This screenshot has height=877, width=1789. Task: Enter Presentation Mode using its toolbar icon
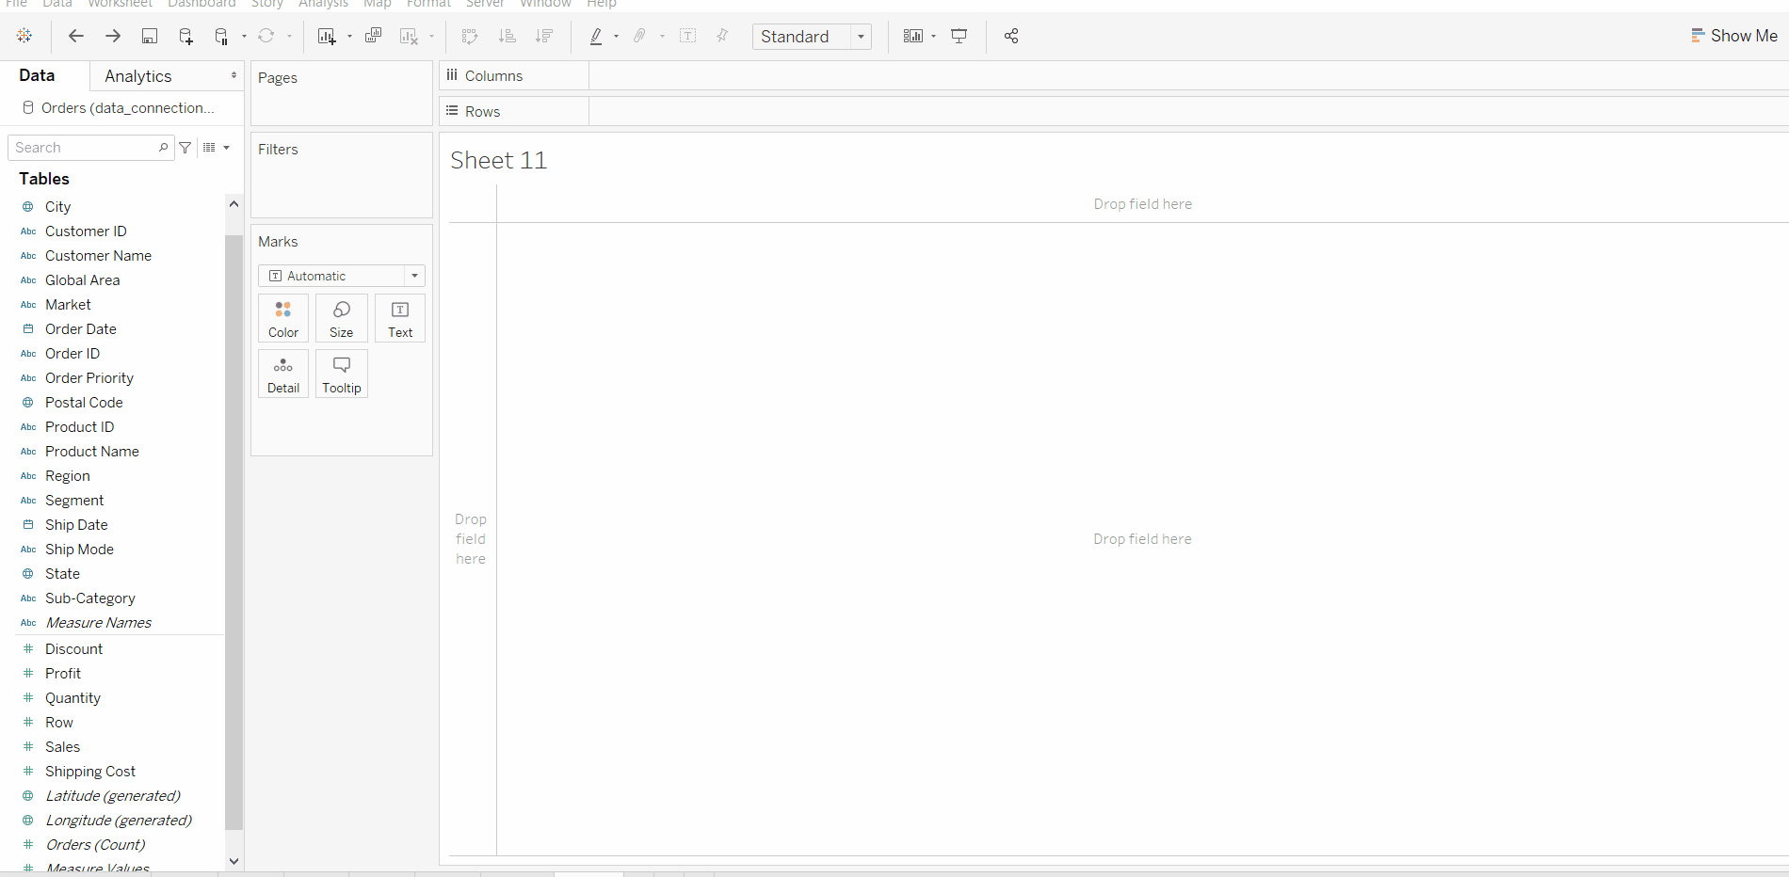(x=959, y=36)
